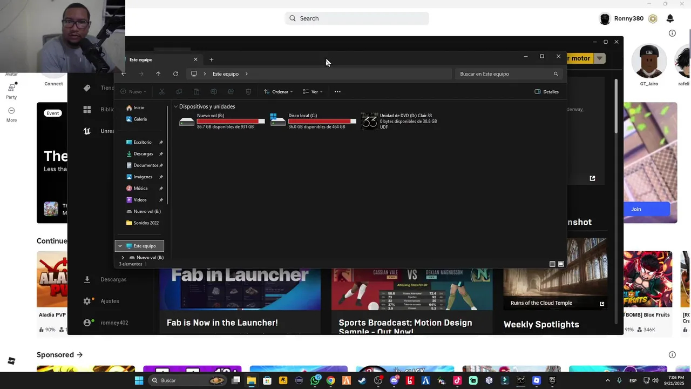The image size is (691, 389).
Task: Open Ajustes in Epic Games Launcher sidebar
Action: coord(102,301)
